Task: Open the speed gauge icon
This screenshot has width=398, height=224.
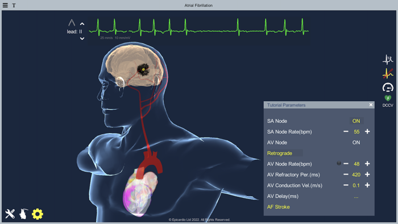Action: coord(388,87)
